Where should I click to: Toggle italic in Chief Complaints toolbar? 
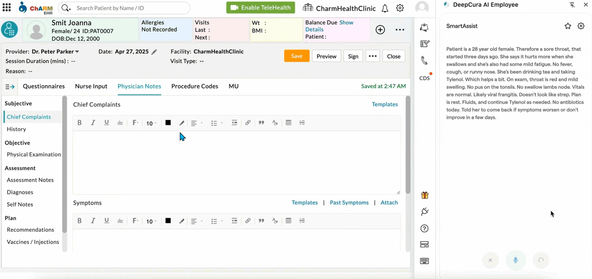pyautogui.click(x=93, y=123)
